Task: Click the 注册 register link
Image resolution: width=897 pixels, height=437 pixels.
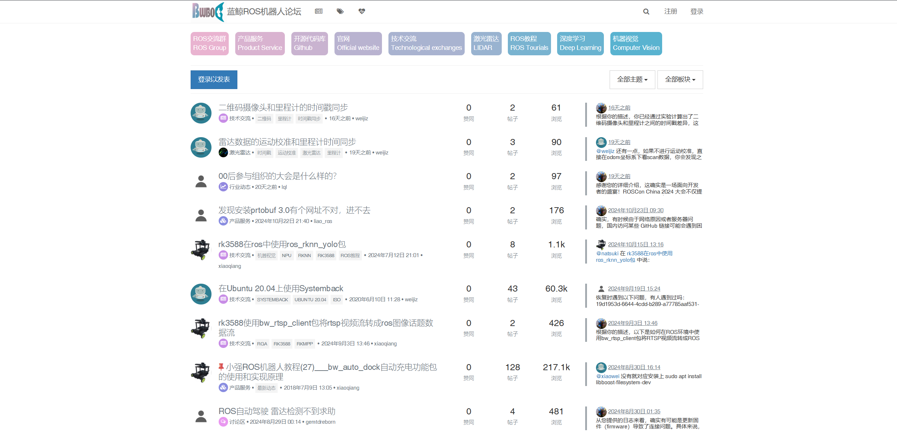Action: pos(670,11)
